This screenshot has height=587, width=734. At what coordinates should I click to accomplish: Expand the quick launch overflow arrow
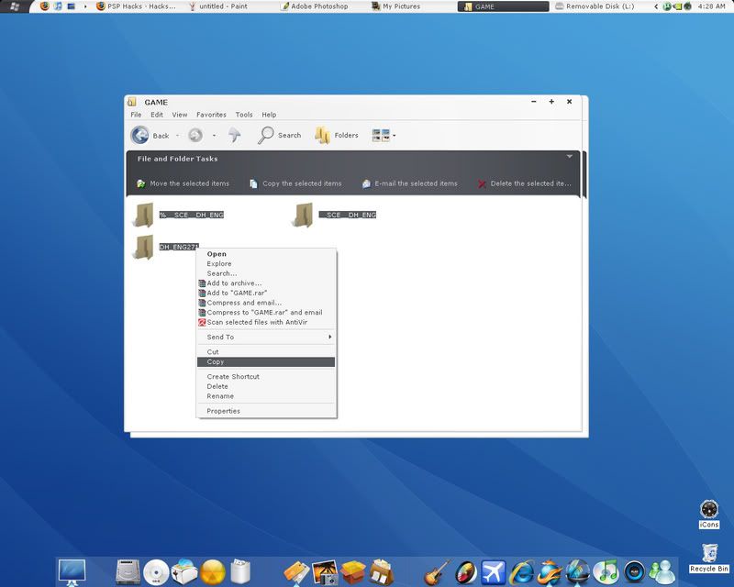(x=85, y=6)
